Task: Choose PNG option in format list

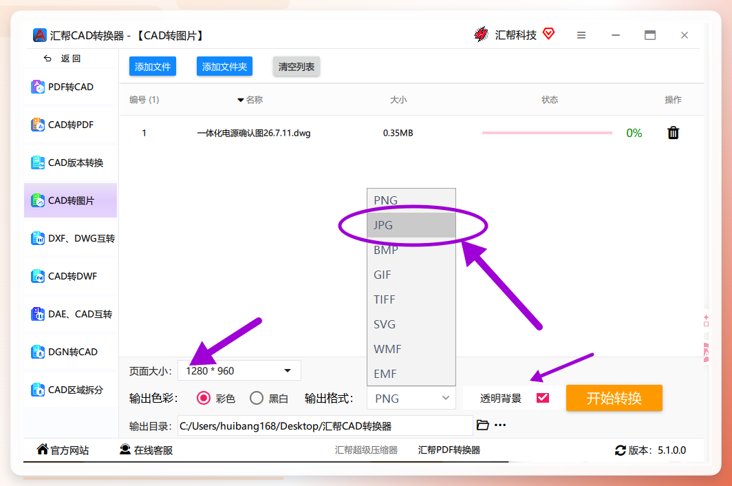Action: point(411,200)
